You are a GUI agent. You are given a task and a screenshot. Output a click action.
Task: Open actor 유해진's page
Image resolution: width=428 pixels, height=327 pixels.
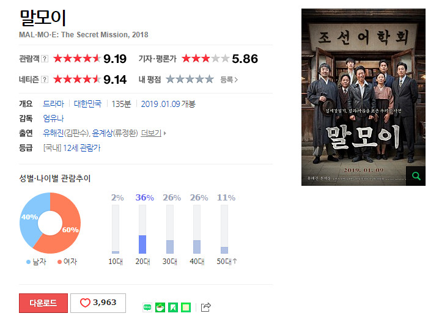pos(54,133)
